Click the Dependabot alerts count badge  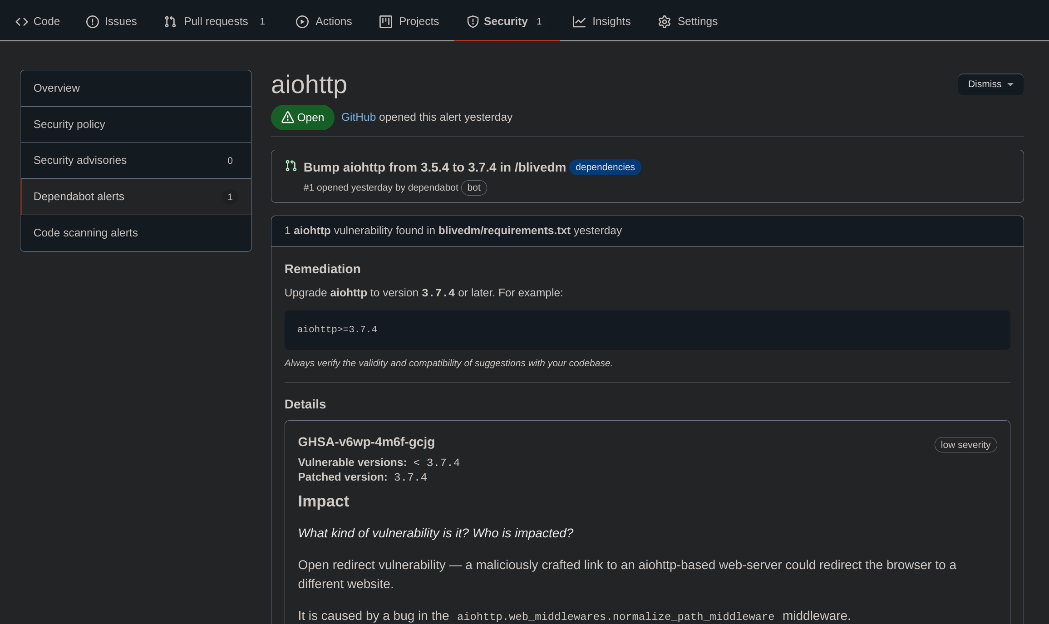(x=230, y=197)
